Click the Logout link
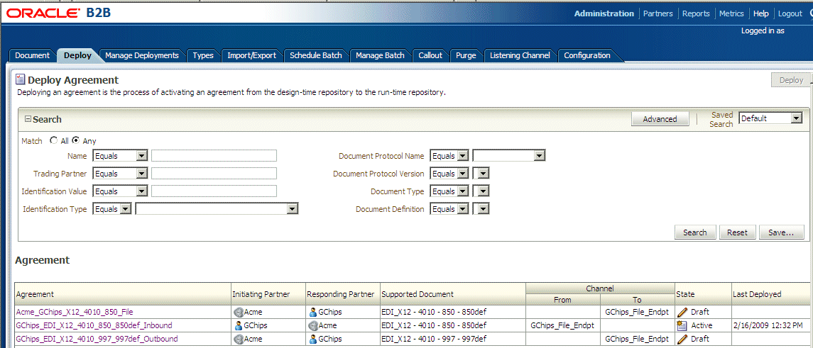Image resolution: width=813 pixels, height=348 pixels. [790, 14]
